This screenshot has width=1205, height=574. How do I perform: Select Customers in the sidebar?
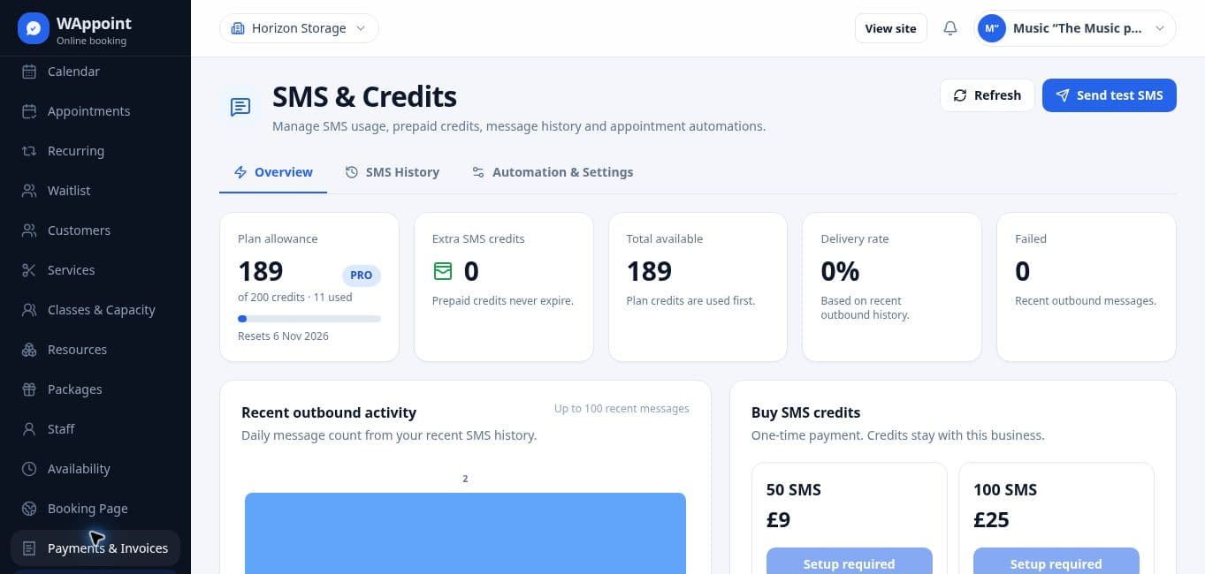pyautogui.click(x=95, y=230)
